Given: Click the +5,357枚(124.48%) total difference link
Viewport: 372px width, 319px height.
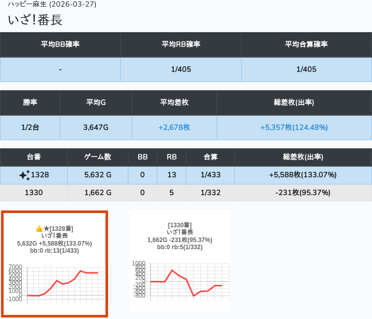Looking at the screenshot, I should [294, 127].
